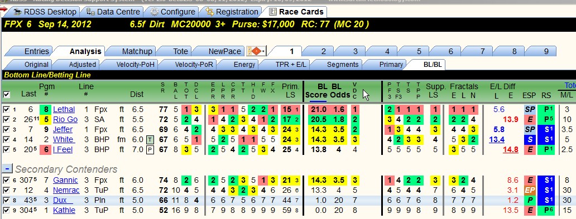Screen dimensions: 576x219
Task: Toggle the checkbox for I Feel's row
Action: pyautogui.click(x=6, y=150)
